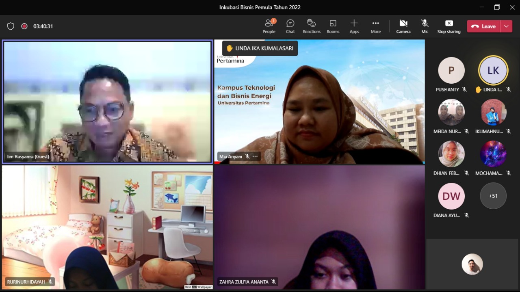The image size is (520, 292).
Task: Open the Reactions menu
Action: [312, 26]
